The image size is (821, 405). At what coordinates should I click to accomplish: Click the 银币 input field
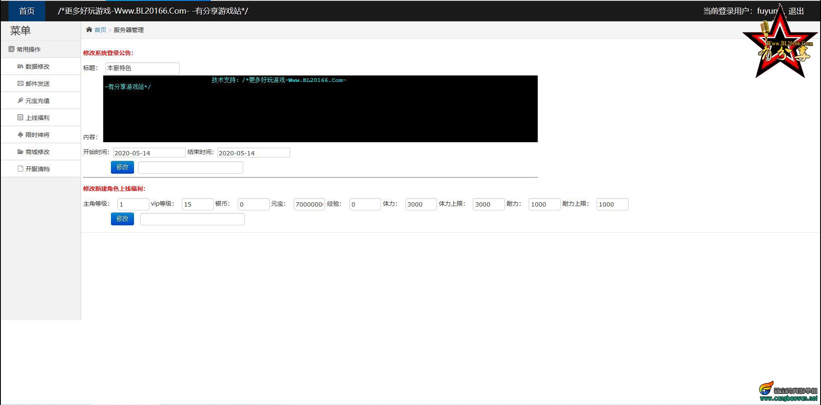point(253,204)
